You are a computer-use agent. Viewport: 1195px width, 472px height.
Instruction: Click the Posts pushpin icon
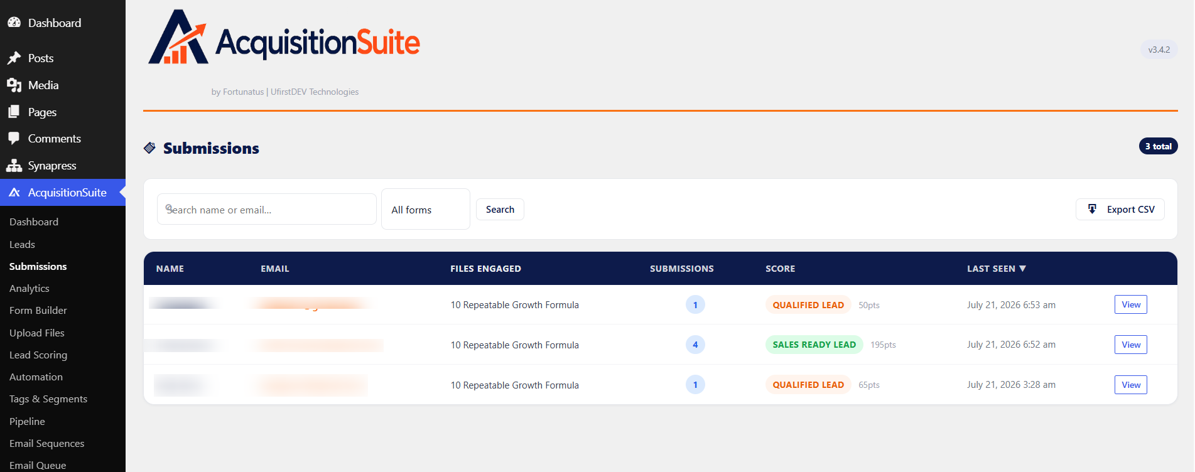14,58
